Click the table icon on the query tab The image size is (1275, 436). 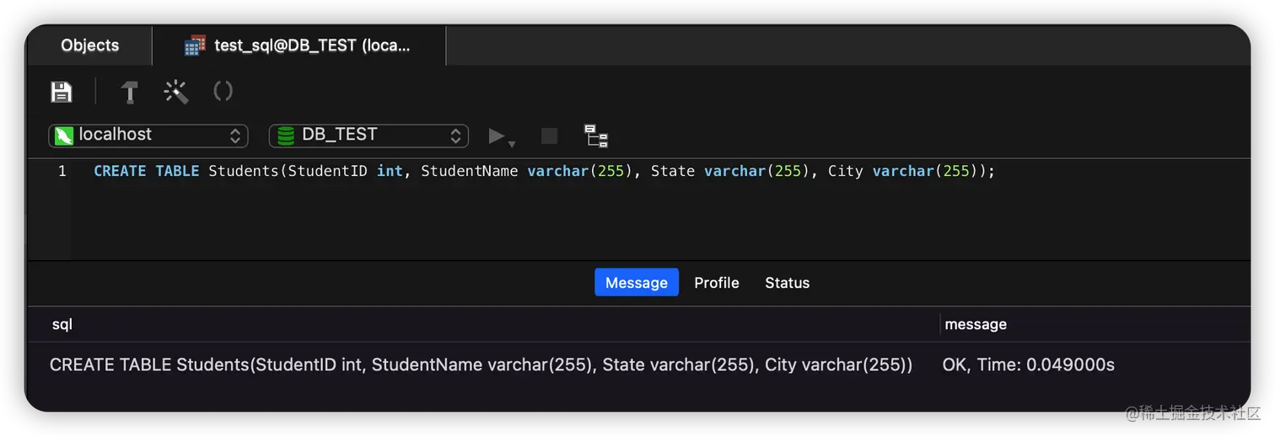coord(195,45)
